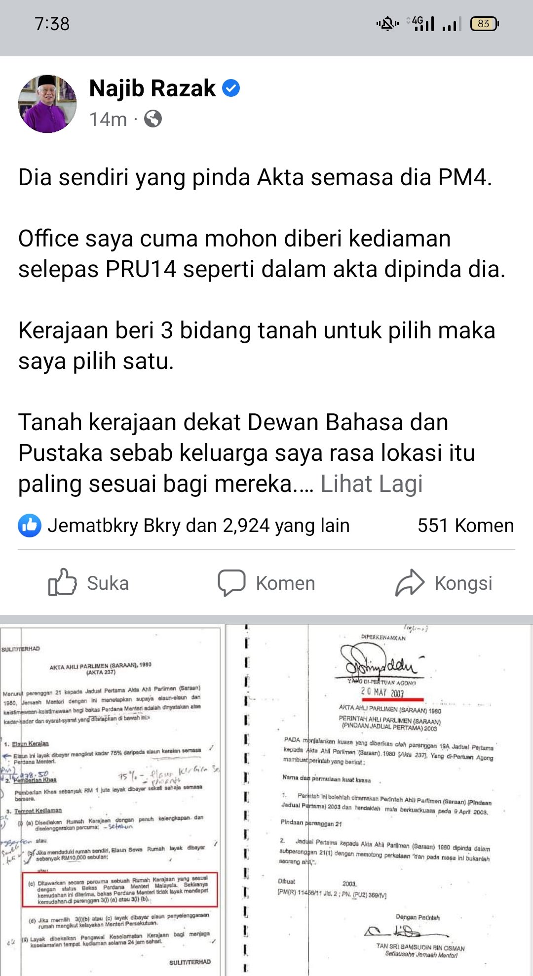The height and width of the screenshot is (976, 533).
Task: Tap the post text about PRU14 kediaman
Action: coord(262,254)
